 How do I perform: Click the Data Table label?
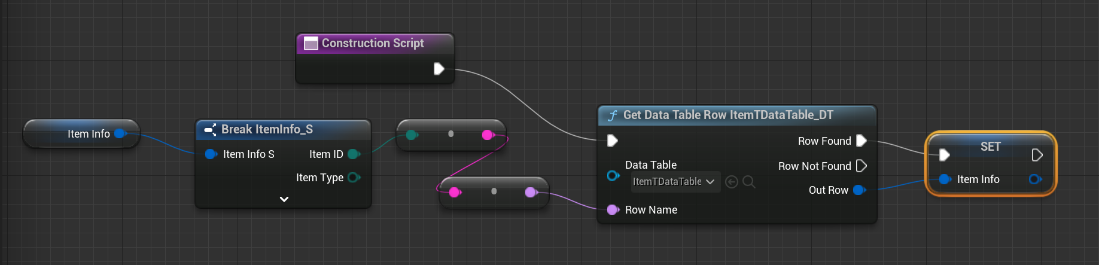click(x=650, y=165)
